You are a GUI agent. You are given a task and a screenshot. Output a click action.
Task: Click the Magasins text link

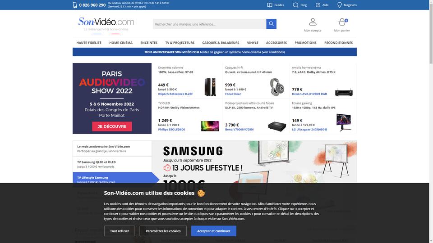350,5
